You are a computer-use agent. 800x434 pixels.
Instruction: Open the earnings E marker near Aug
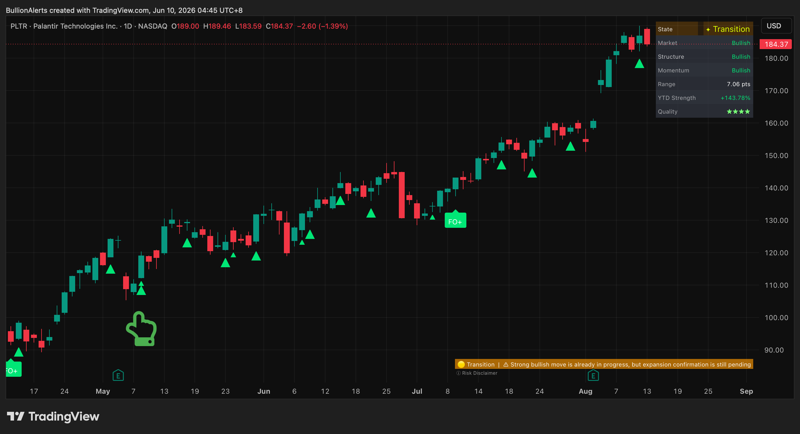click(x=593, y=375)
